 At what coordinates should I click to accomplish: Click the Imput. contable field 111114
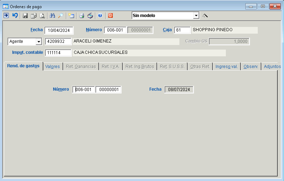point(58,53)
